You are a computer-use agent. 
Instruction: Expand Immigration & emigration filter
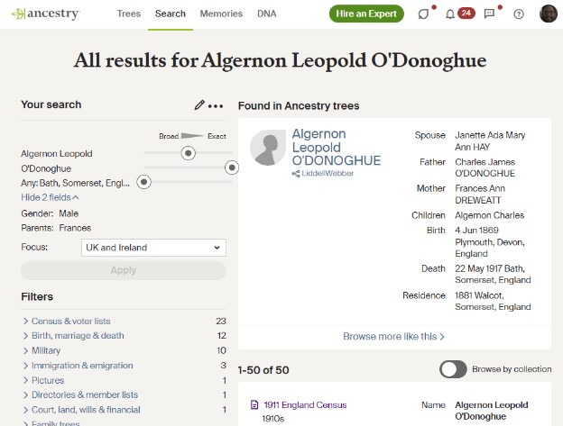[x=82, y=366]
